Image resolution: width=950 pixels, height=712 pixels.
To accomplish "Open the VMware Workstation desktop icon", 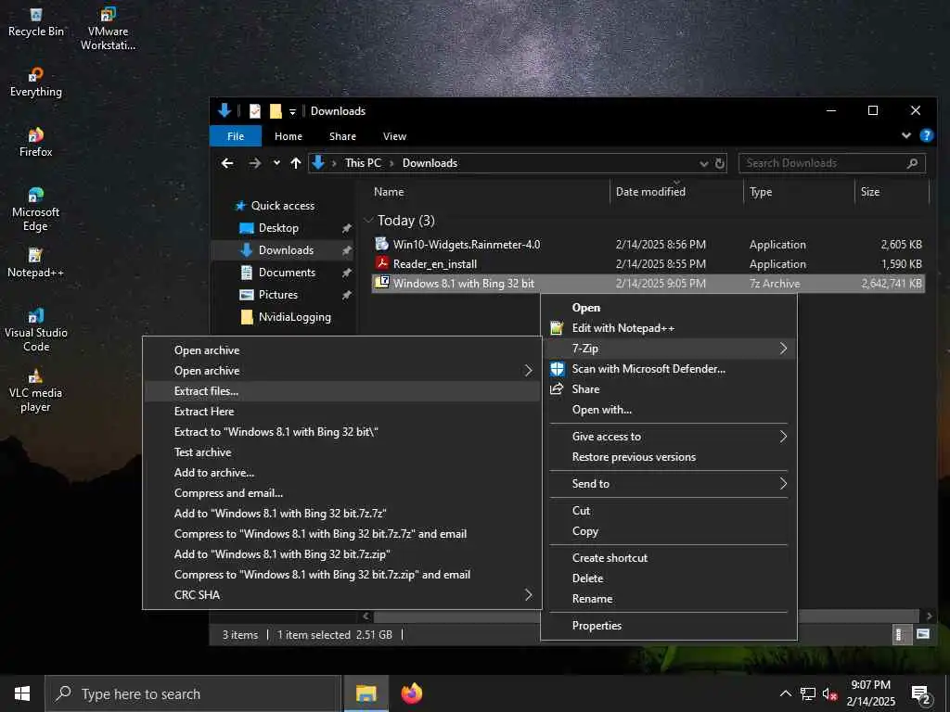I will tap(108, 29).
